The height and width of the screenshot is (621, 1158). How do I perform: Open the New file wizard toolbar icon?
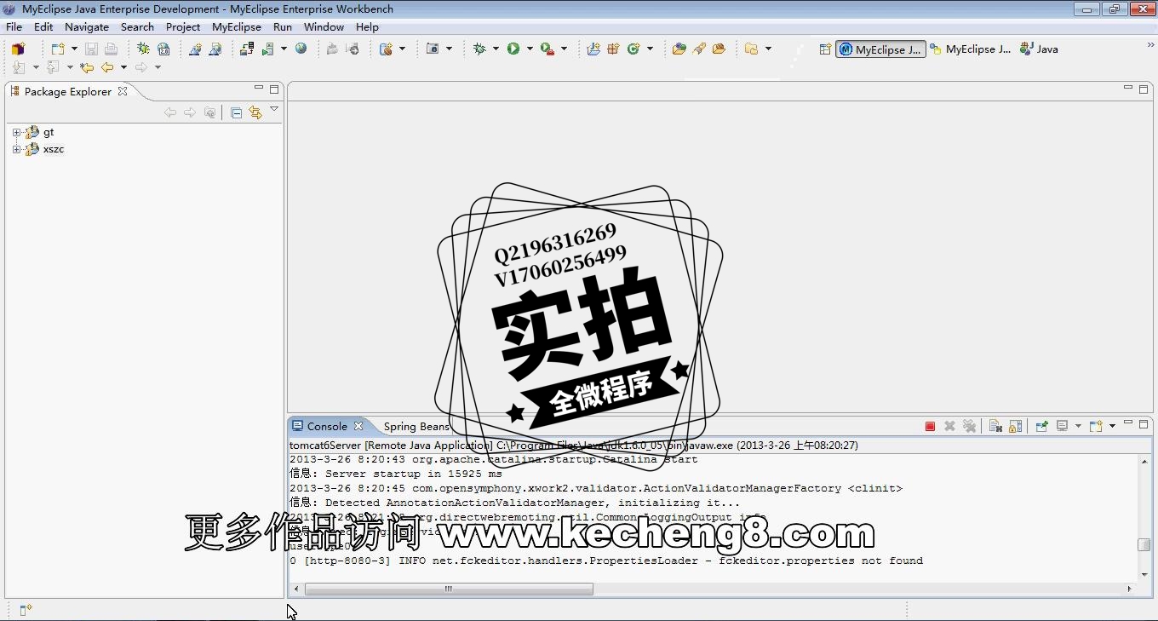(57, 49)
